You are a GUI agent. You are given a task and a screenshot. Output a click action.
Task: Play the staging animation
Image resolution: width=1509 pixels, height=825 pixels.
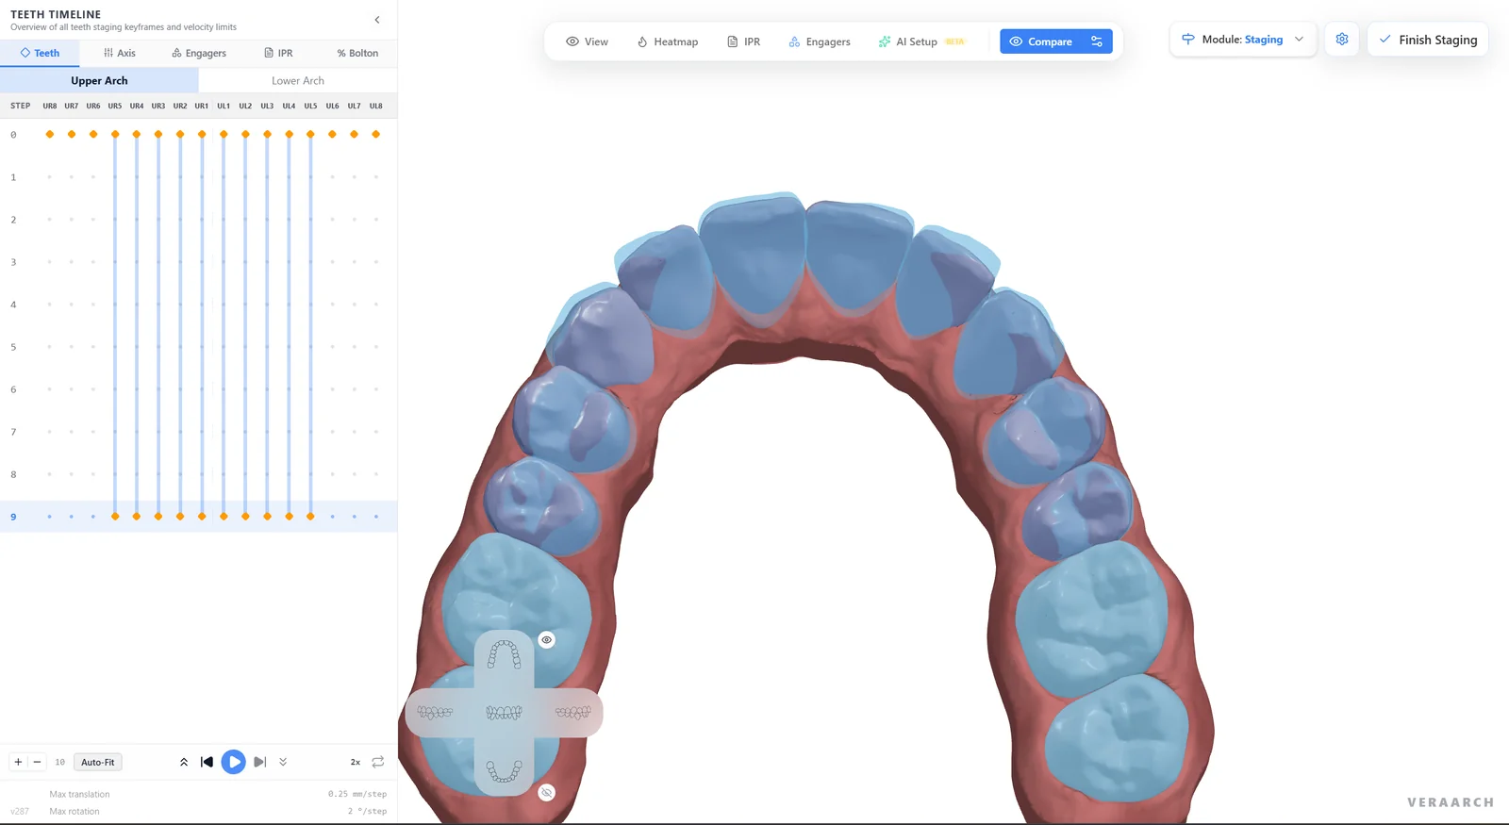coord(233,762)
